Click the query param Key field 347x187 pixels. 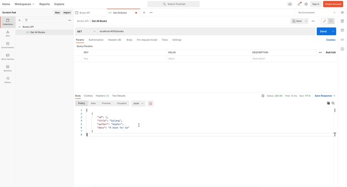124,59
